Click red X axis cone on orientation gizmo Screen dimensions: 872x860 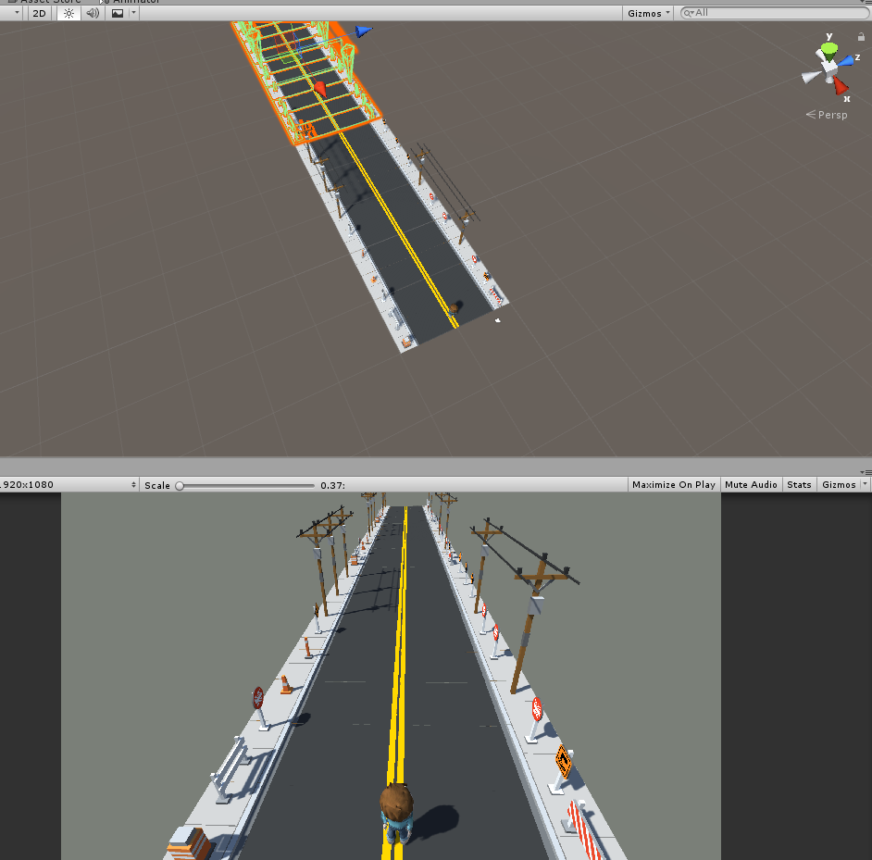(841, 86)
